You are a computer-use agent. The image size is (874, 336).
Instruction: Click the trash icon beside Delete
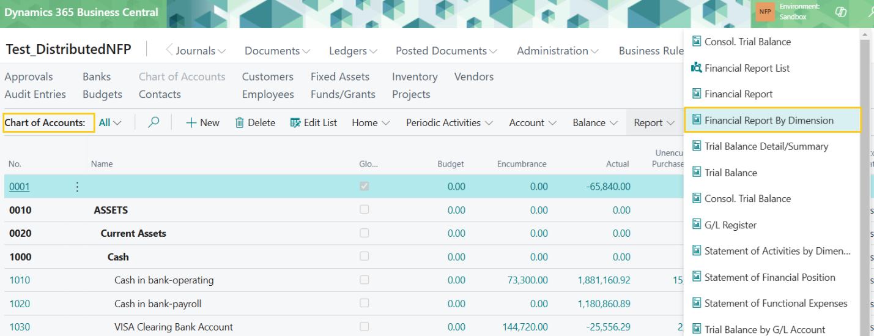(x=240, y=122)
